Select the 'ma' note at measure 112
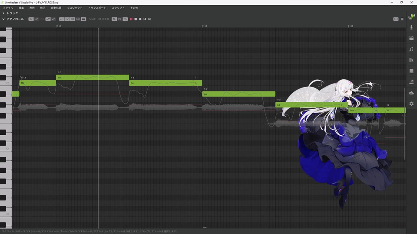Image resolution: width=417 pixels, height=234 pixels. (361, 110)
